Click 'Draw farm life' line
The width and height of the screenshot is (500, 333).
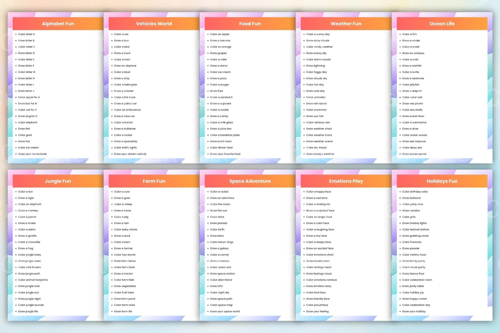click(x=123, y=311)
